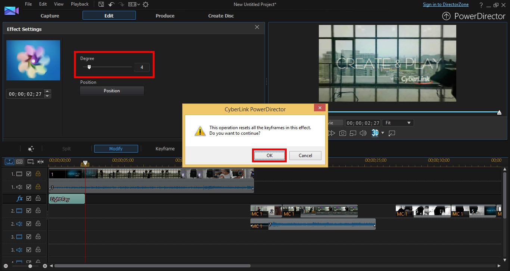
Task: Switch to the Capture module
Action: coord(50,16)
